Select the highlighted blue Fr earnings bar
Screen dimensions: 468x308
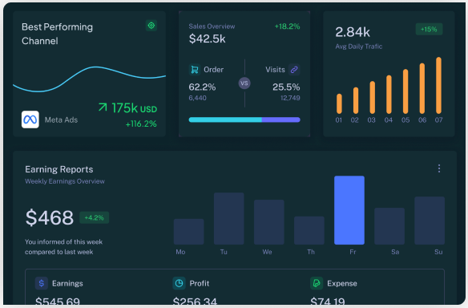pos(349,210)
